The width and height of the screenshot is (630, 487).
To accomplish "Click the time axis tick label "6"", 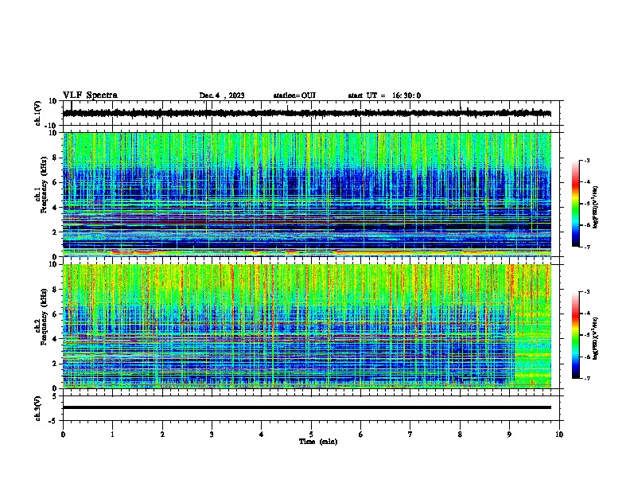I will pos(361,434).
